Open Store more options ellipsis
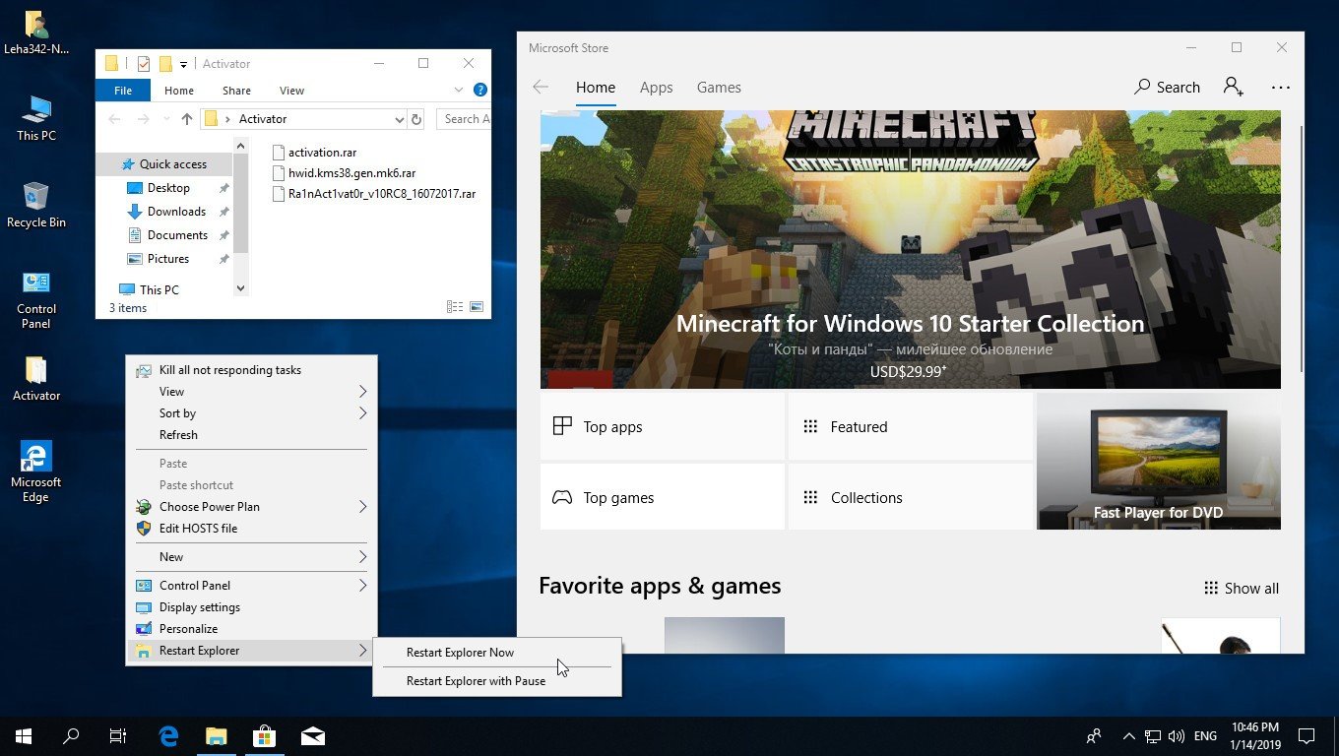Viewport: 1339px width, 756px height. (1280, 88)
